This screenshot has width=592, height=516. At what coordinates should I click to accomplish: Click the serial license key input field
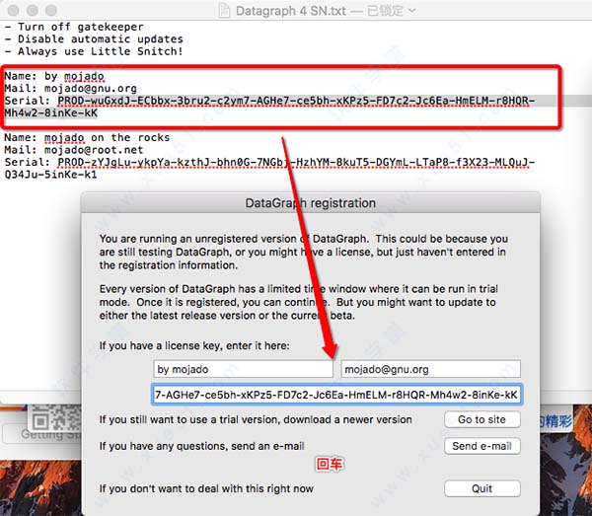point(336,395)
